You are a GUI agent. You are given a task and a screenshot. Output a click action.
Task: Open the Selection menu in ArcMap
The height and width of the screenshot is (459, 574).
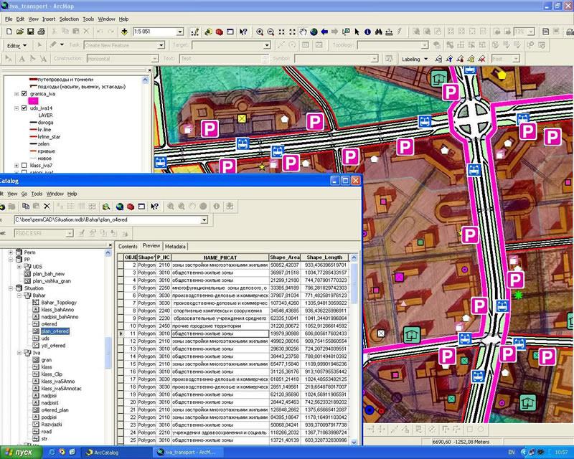69,19
